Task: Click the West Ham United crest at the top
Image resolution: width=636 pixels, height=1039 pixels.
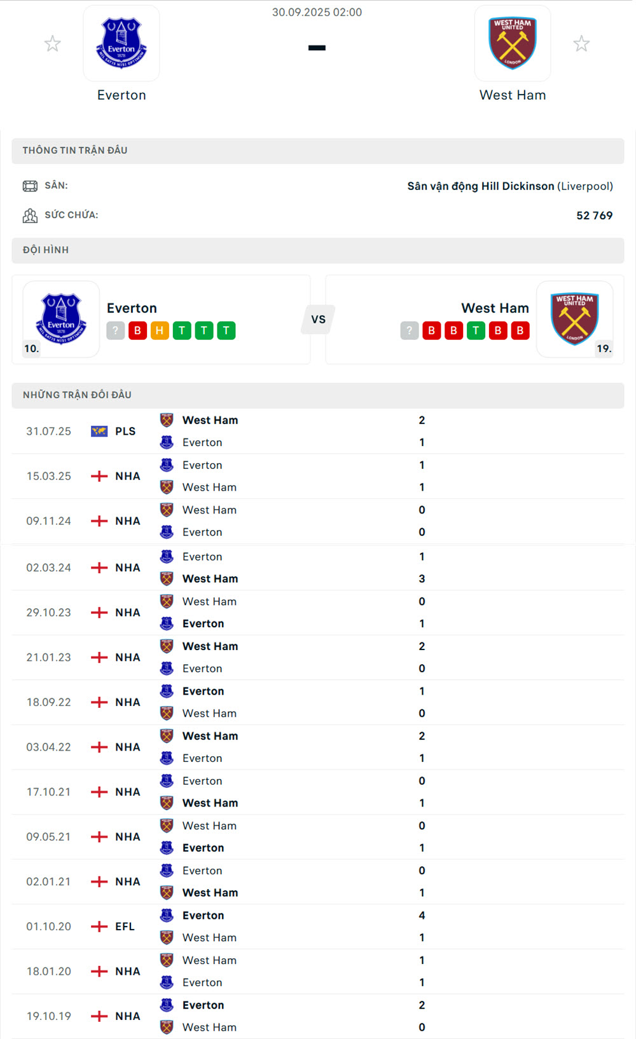Action: point(513,43)
